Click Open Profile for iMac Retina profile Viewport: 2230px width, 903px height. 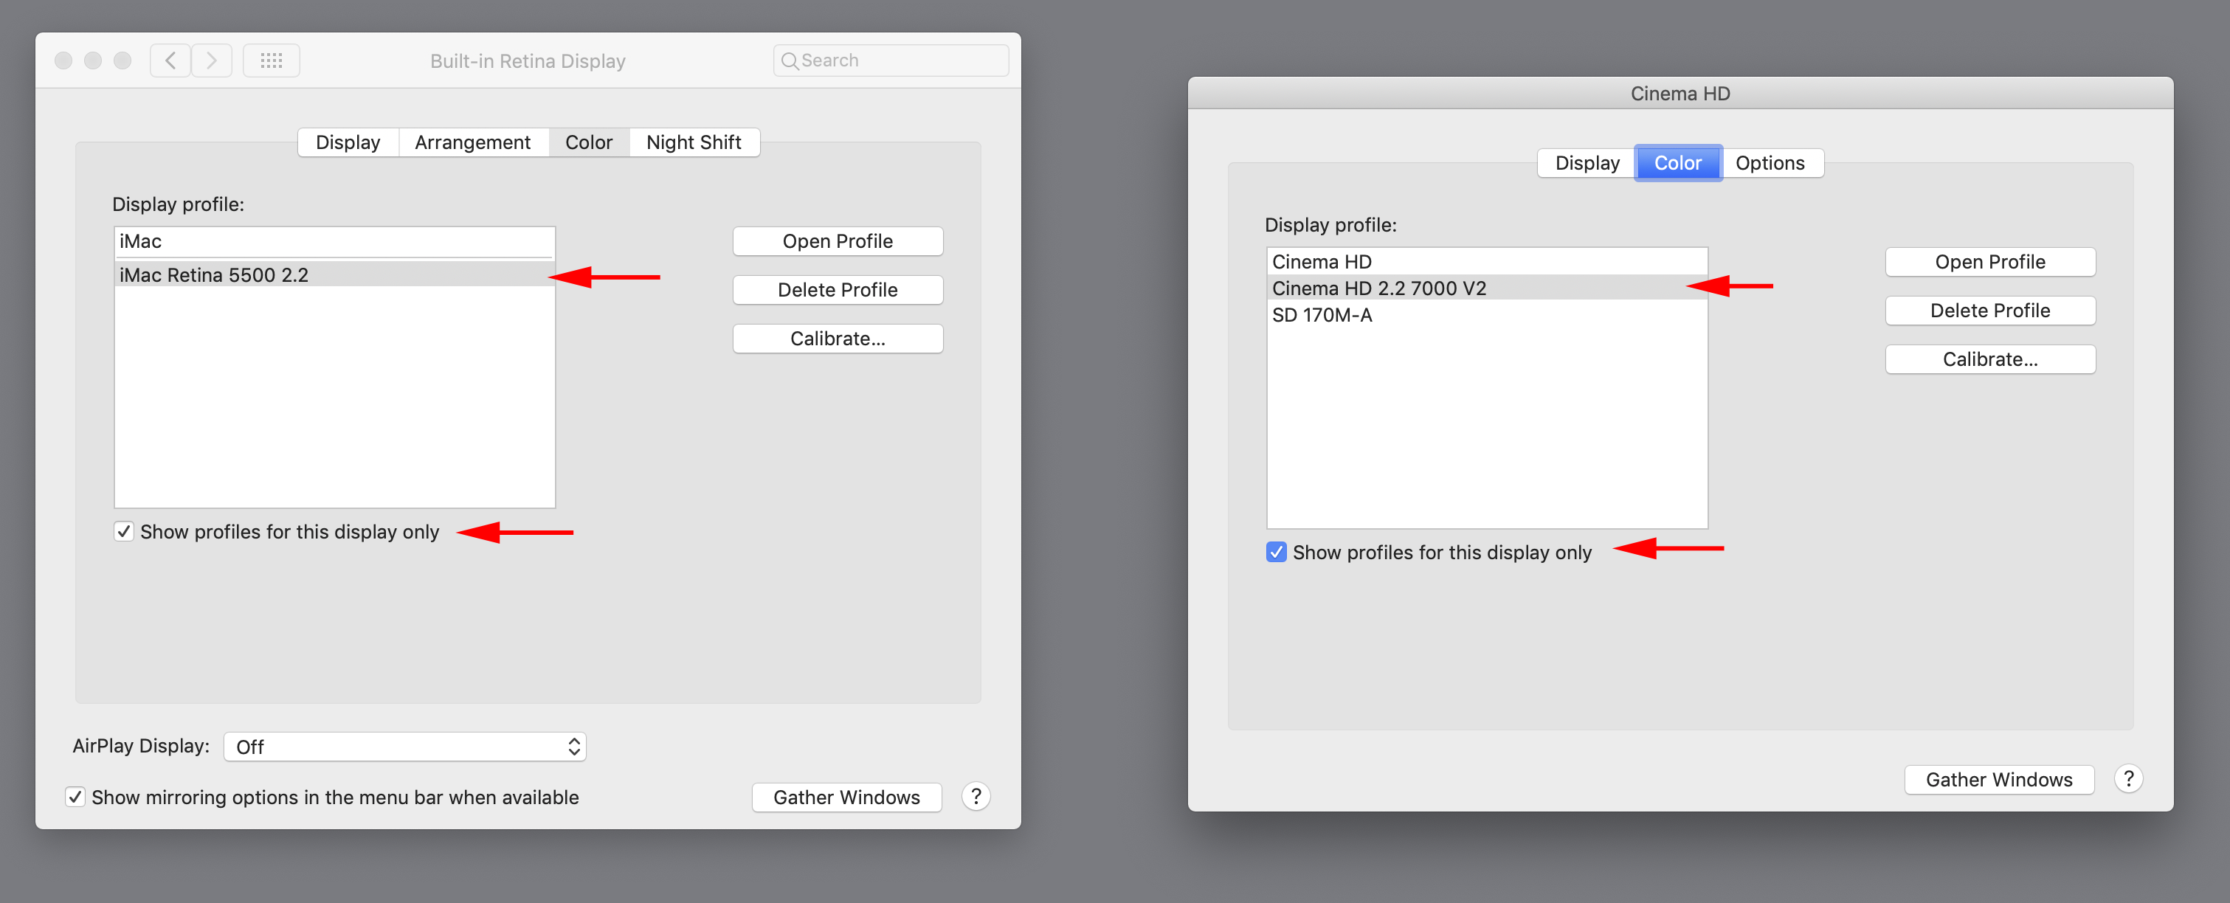[x=836, y=241]
